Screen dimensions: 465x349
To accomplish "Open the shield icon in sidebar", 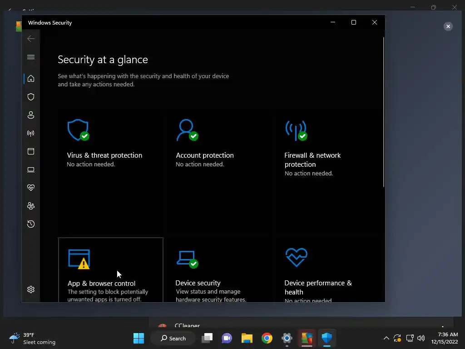I will pyautogui.click(x=31, y=97).
